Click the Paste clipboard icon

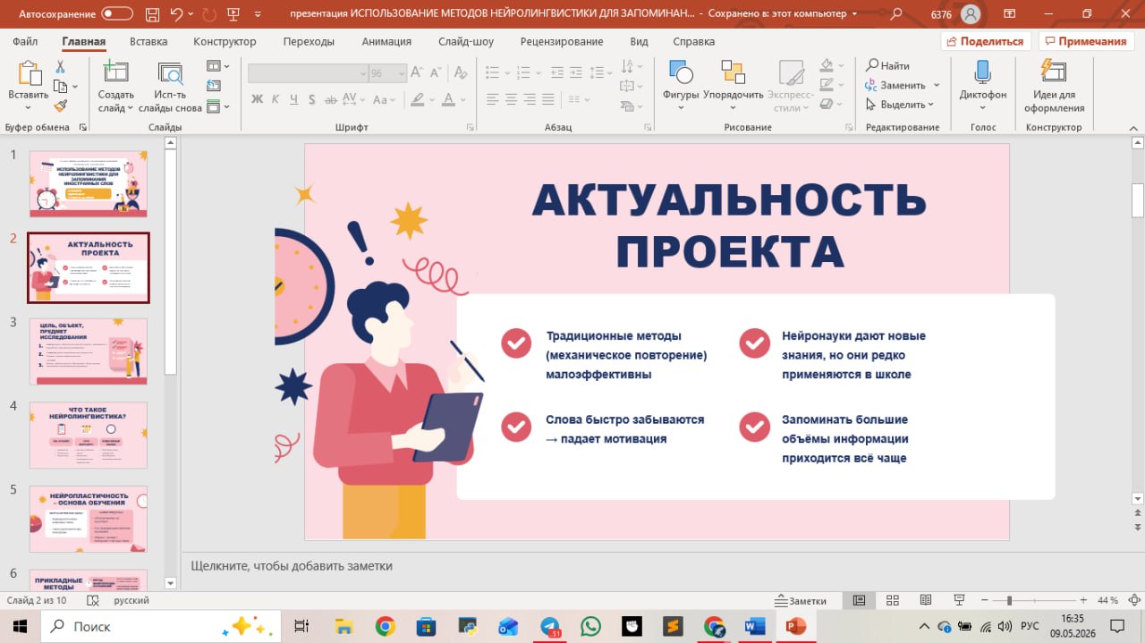[x=29, y=73]
